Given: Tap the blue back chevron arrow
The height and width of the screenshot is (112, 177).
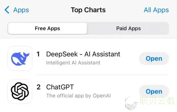Looking at the screenshot, I should (x=7, y=10).
